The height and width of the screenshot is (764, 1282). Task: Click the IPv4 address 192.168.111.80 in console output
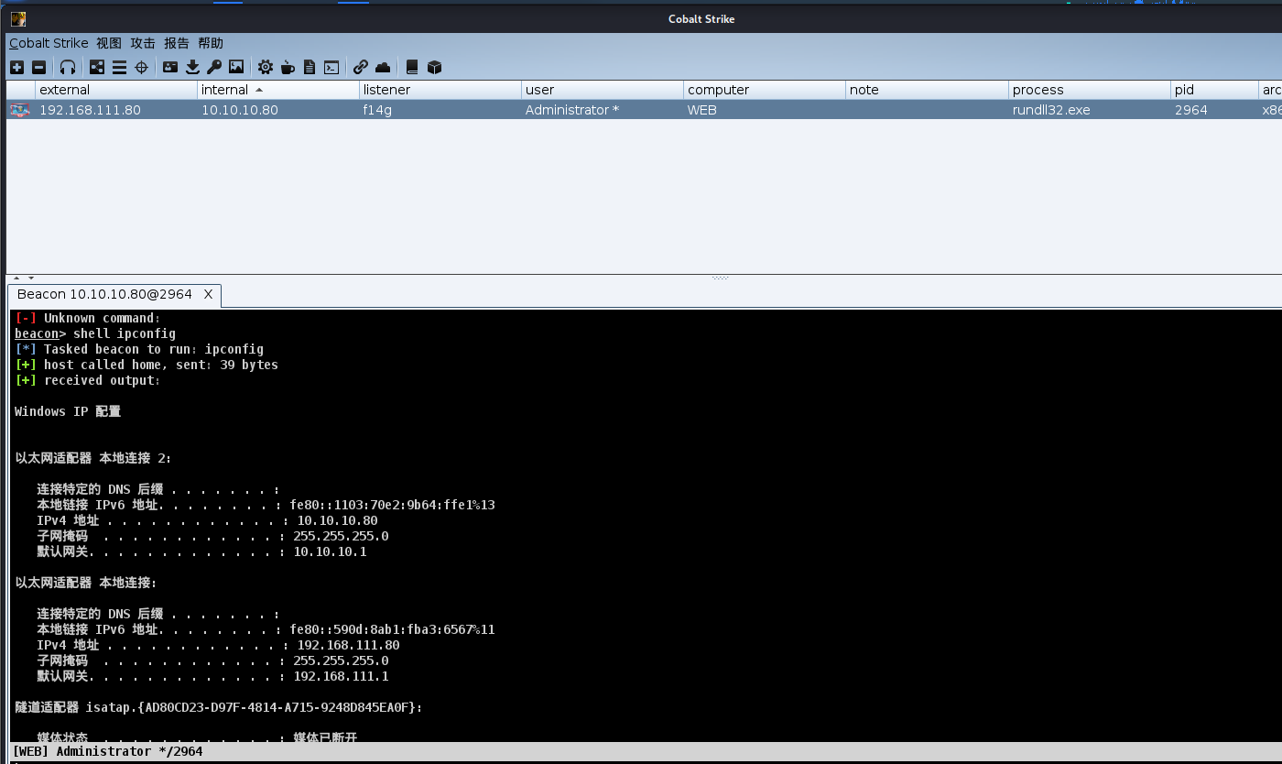pyautogui.click(x=348, y=645)
